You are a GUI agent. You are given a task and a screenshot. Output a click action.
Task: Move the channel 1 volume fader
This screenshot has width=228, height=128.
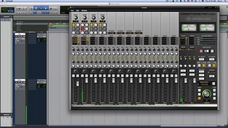78,84
